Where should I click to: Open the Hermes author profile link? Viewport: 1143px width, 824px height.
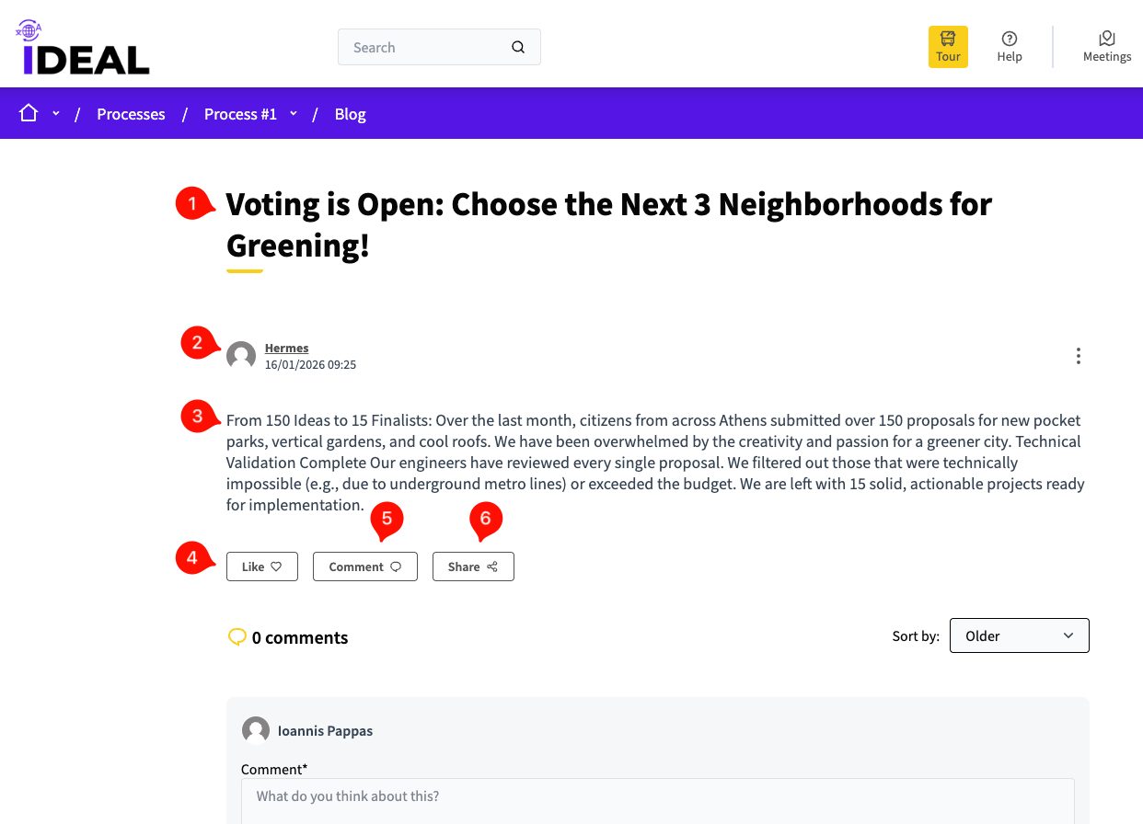point(286,348)
